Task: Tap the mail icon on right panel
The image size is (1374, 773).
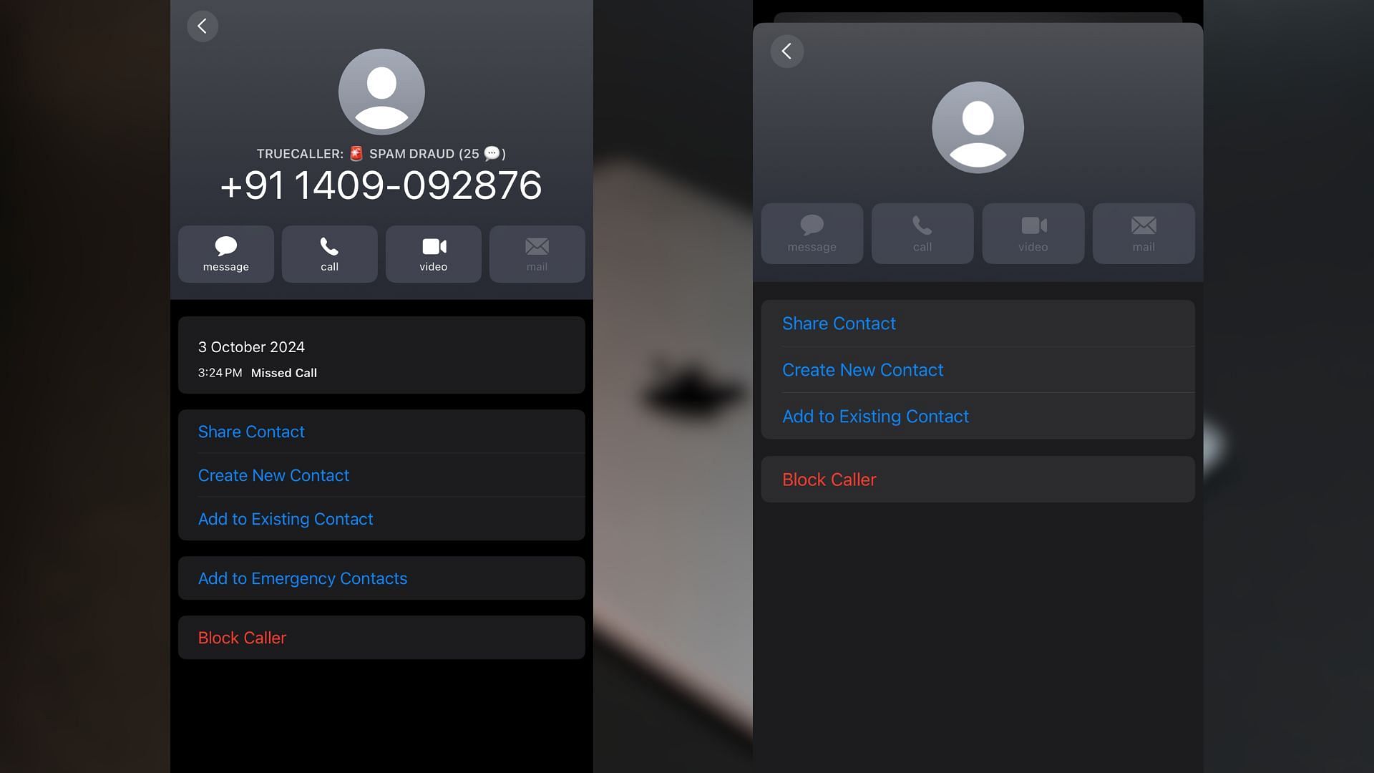Action: [1142, 232]
